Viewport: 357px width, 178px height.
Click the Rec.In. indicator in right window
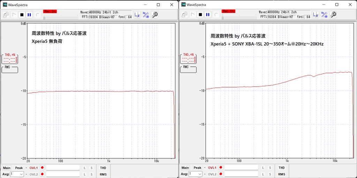click(x=228, y=12)
